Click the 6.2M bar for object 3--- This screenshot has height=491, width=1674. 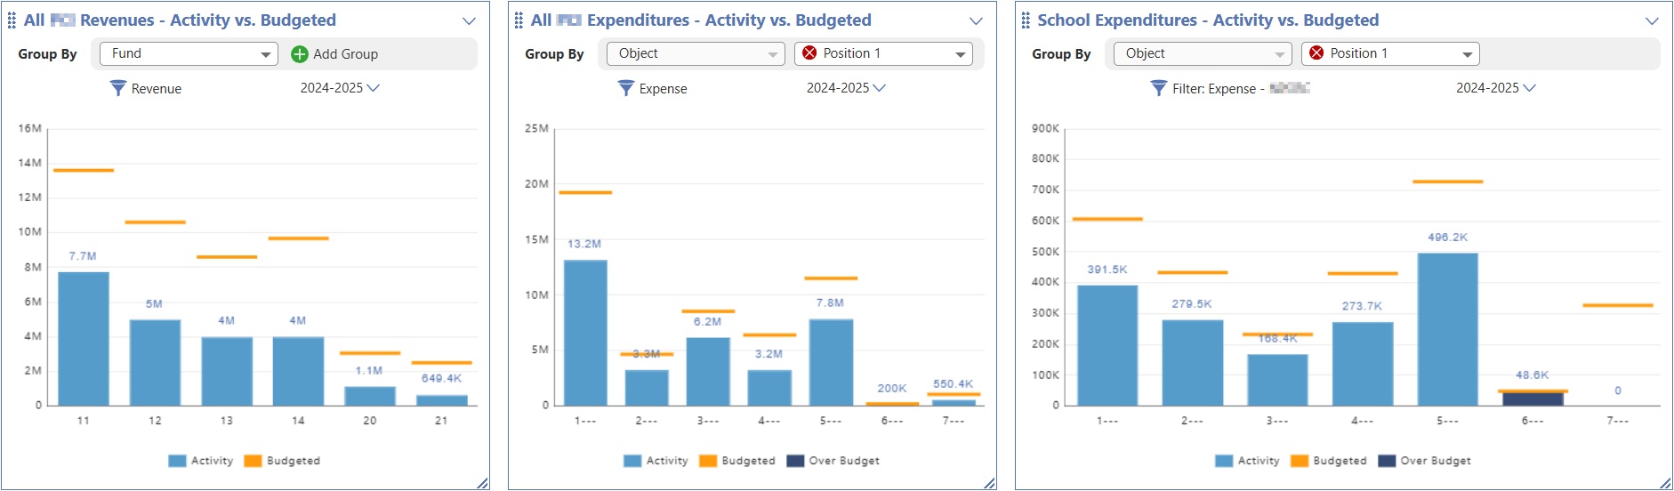[708, 372]
